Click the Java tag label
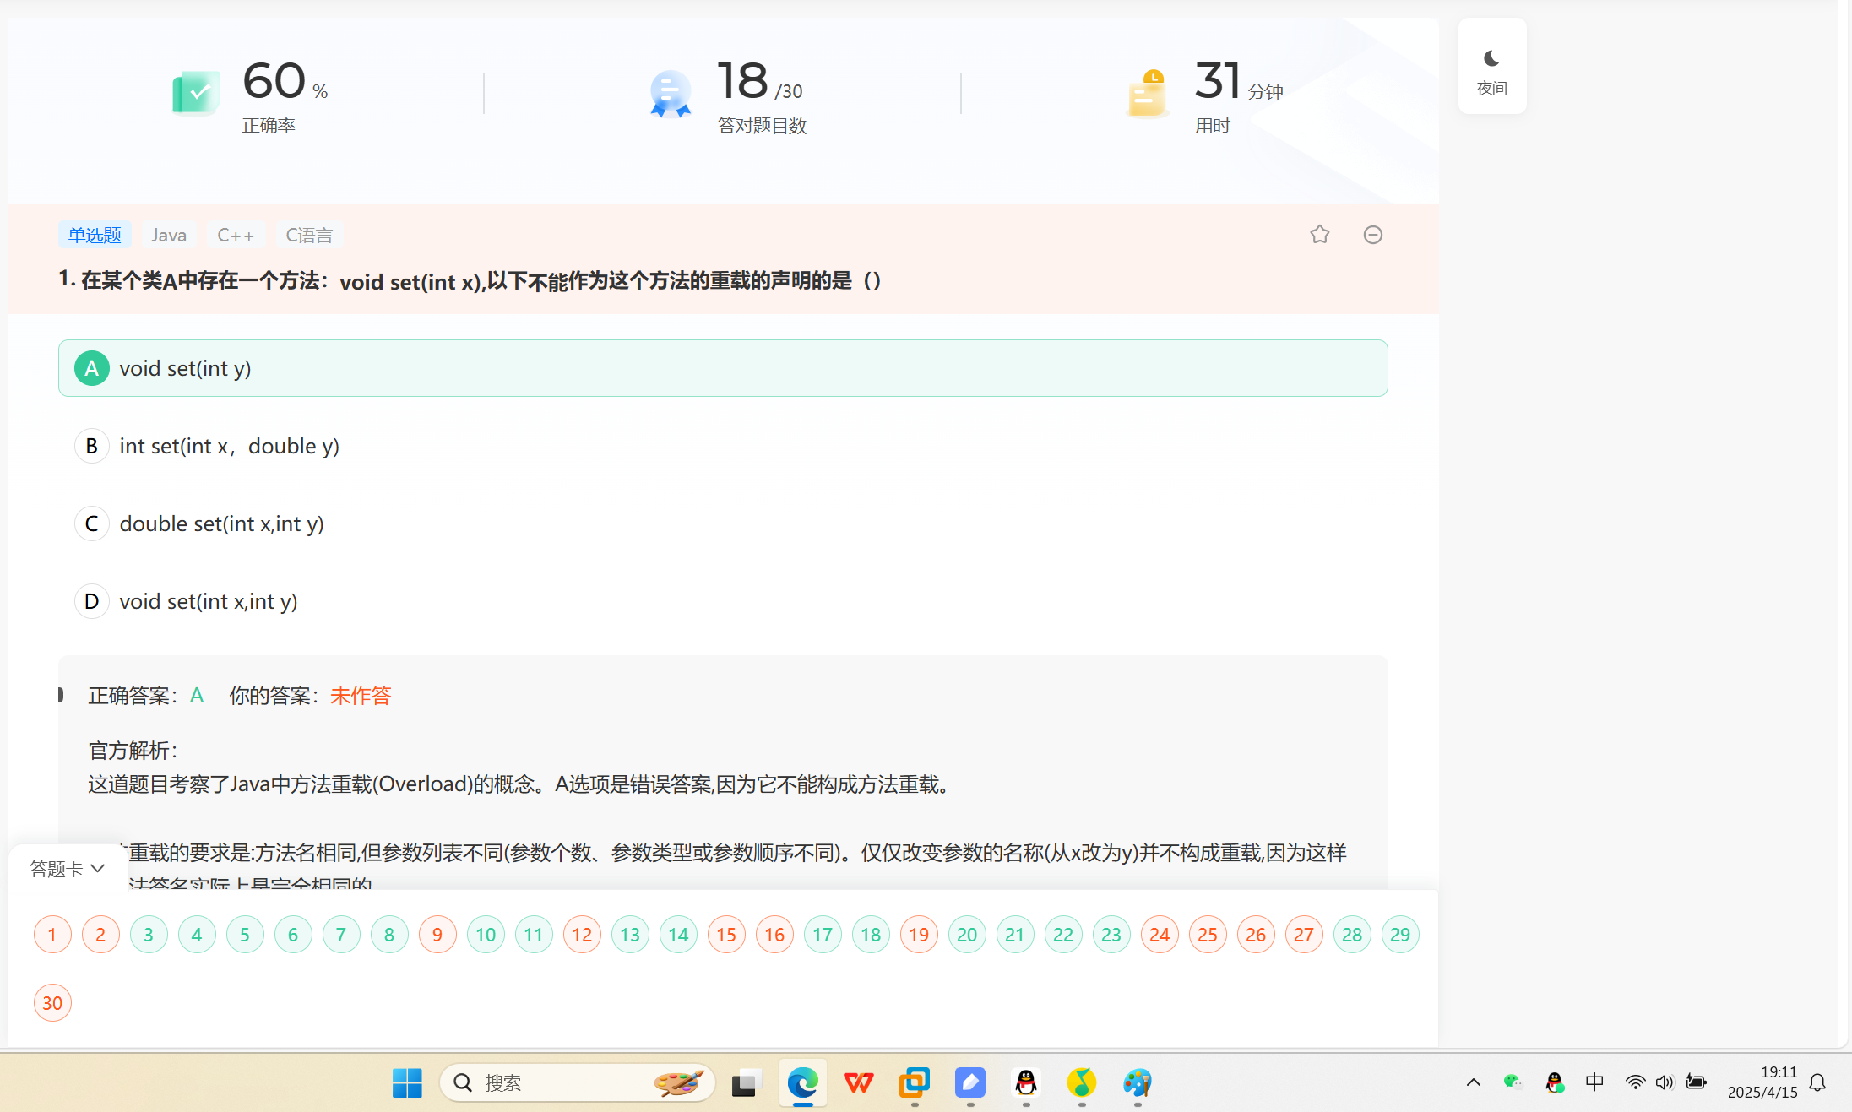Screen dimensions: 1852x1112 (x=169, y=235)
